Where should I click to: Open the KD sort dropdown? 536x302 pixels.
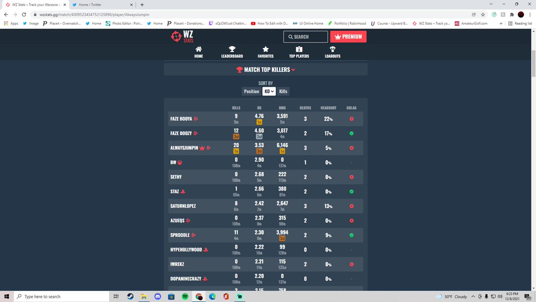pos(268,91)
